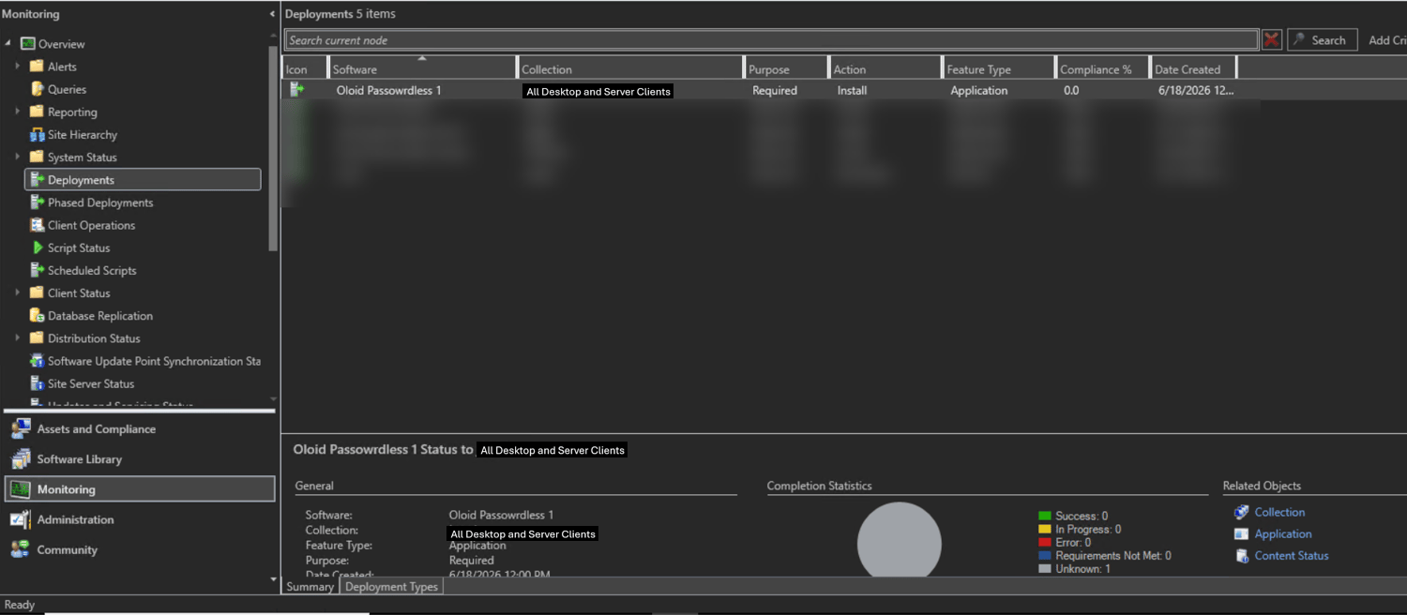Sort by the Action column header
This screenshot has height=615, width=1407.
[885, 68]
